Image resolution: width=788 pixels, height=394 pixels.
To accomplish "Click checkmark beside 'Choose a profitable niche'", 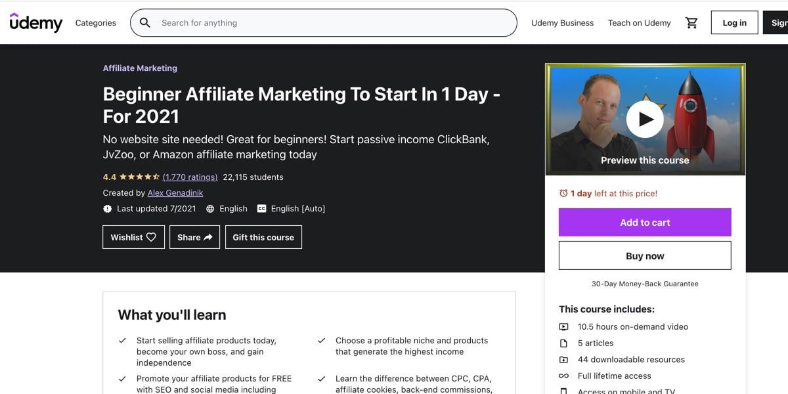I will click(x=321, y=341).
